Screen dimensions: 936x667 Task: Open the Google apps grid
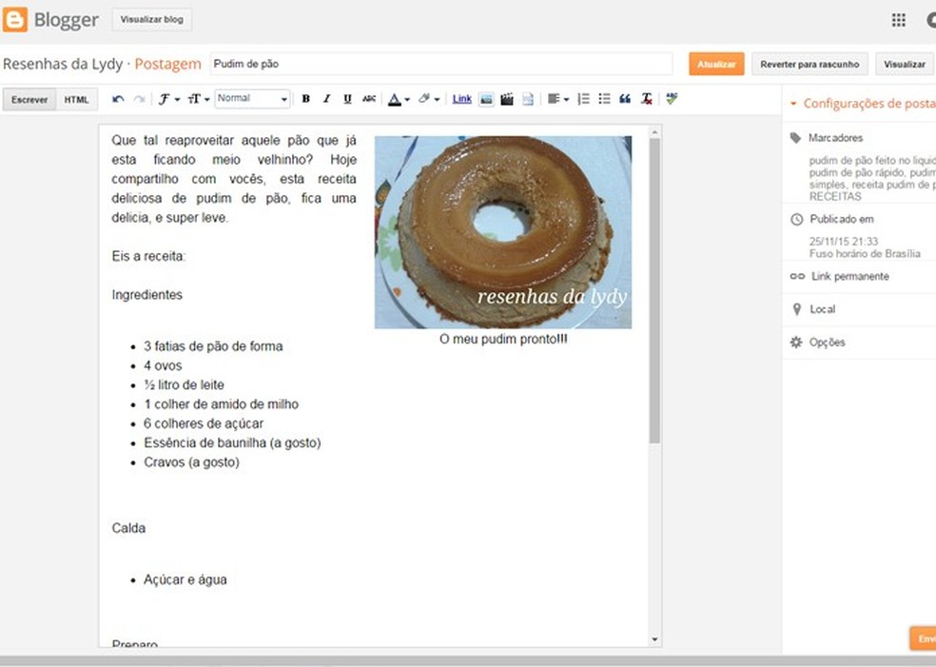tap(898, 20)
